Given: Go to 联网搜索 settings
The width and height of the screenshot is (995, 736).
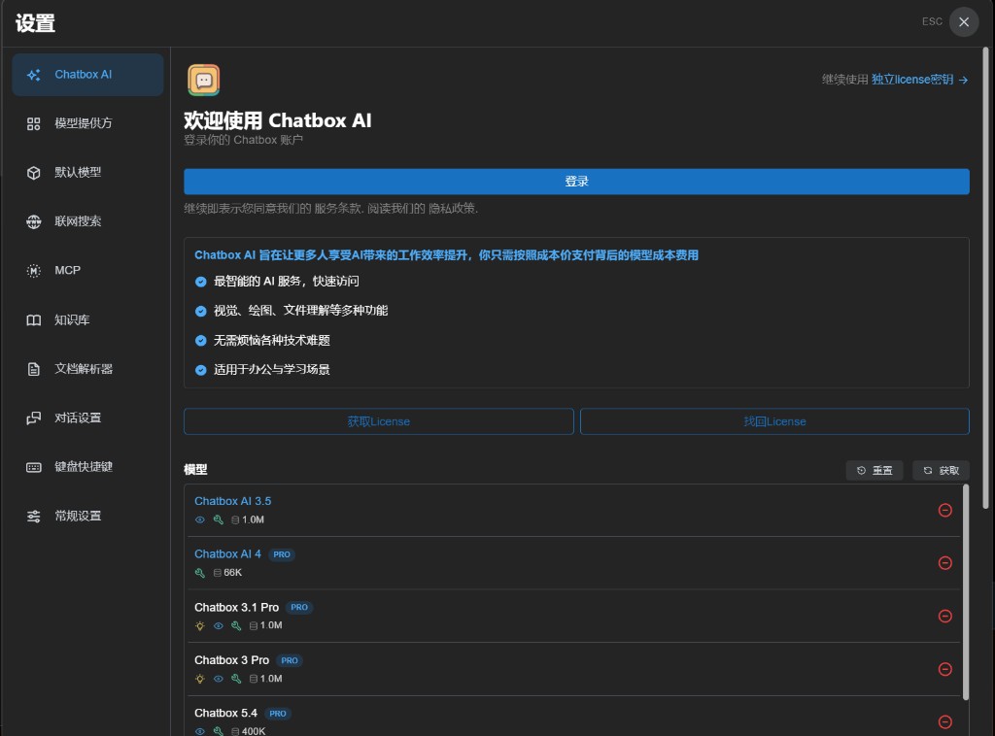Looking at the screenshot, I should click(87, 221).
